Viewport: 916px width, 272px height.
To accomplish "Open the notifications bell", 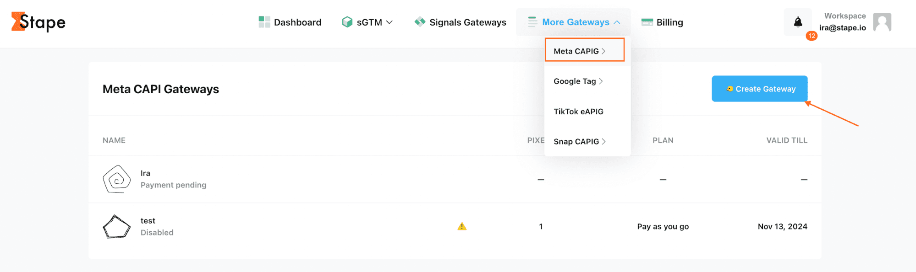I will click(x=798, y=22).
